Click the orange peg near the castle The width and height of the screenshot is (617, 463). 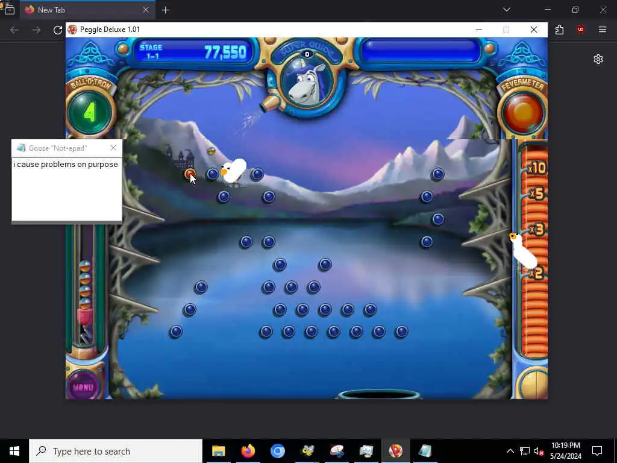pos(190,174)
